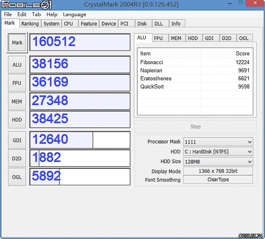The width and height of the screenshot is (265, 239).
Task: Select the HDD results sub-tab
Action: (194, 38)
